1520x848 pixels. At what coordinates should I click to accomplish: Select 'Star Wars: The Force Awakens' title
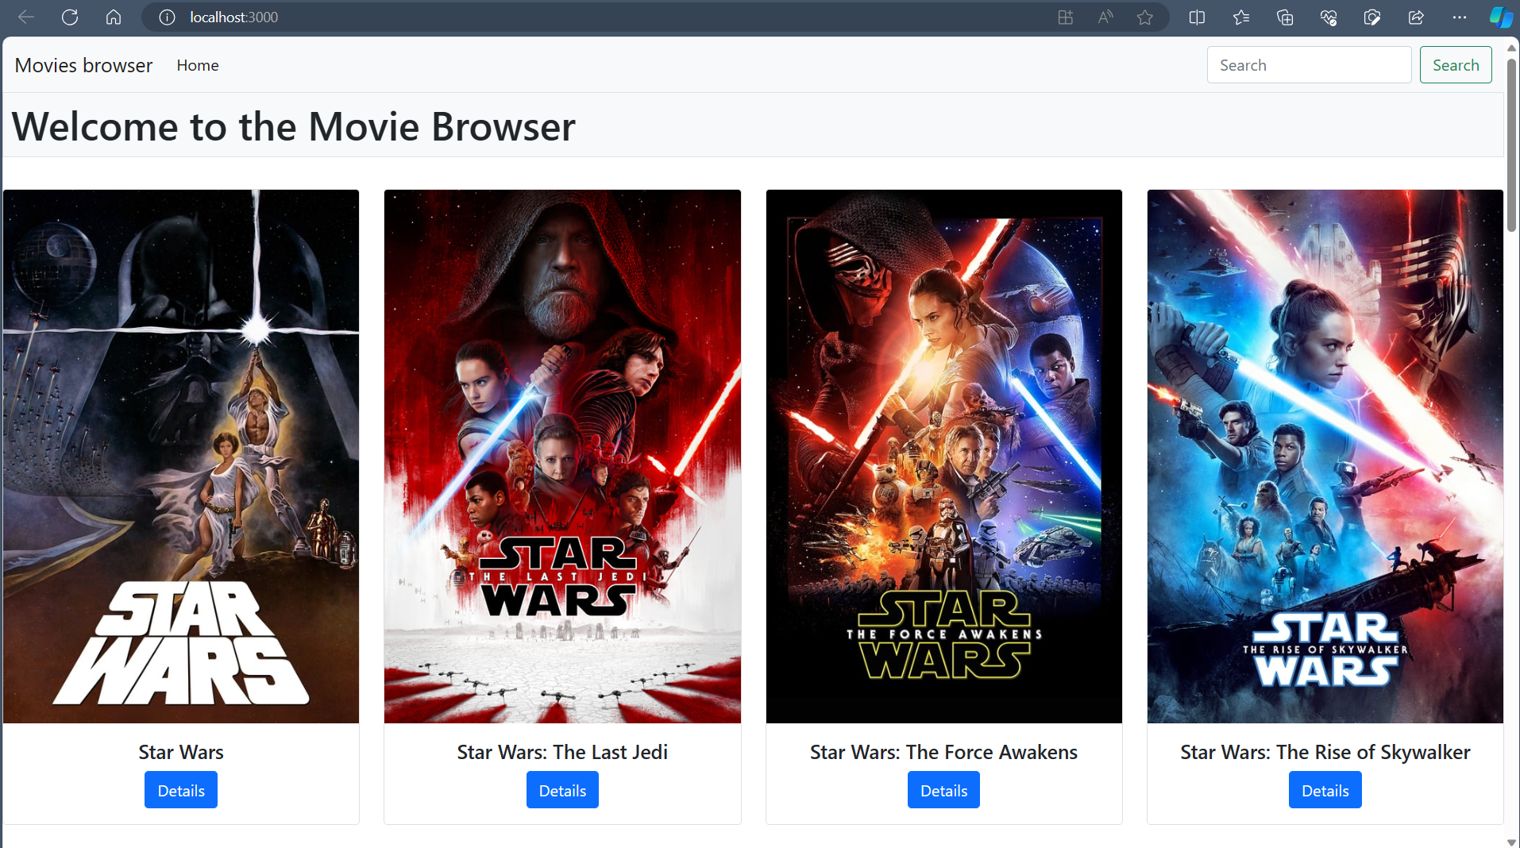[x=943, y=752]
